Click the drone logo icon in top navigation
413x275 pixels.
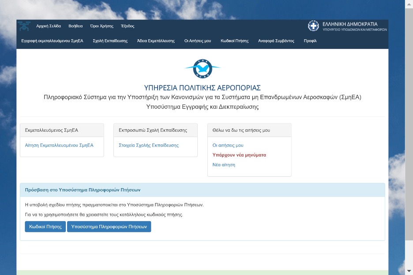tap(24, 26)
